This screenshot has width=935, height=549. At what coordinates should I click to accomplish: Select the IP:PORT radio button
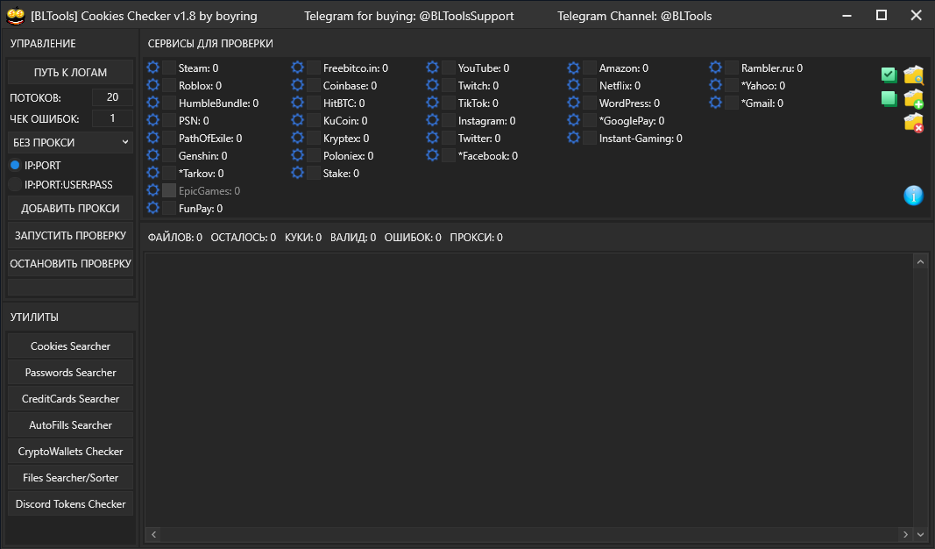pos(15,165)
